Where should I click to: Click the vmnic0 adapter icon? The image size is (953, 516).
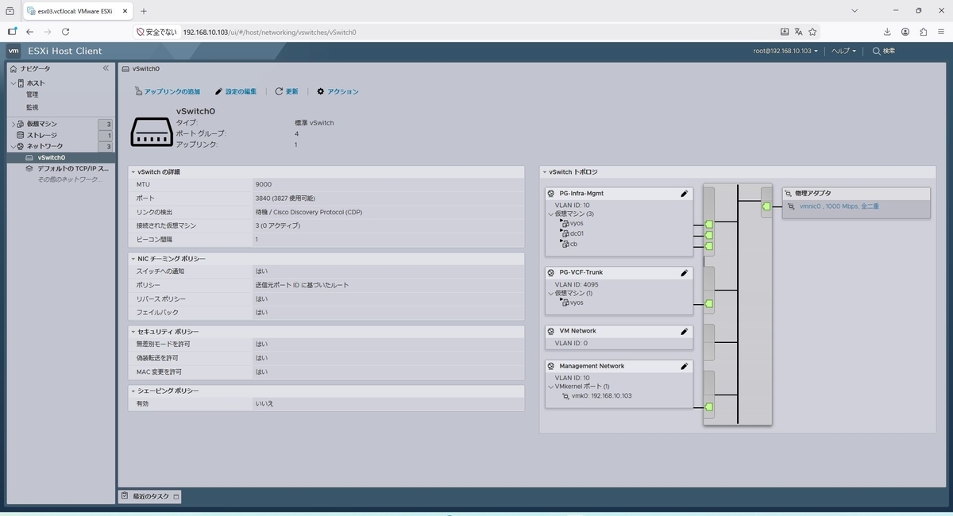point(792,206)
